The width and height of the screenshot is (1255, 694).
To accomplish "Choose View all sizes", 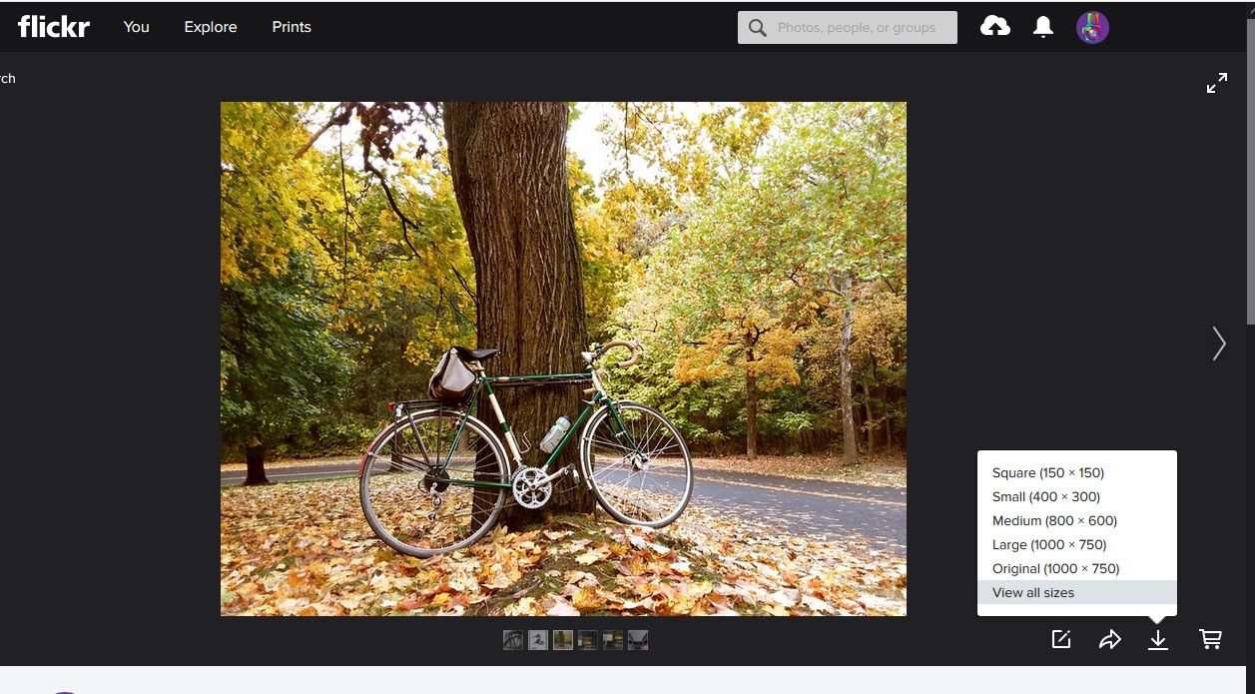I will [x=1077, y=592].
